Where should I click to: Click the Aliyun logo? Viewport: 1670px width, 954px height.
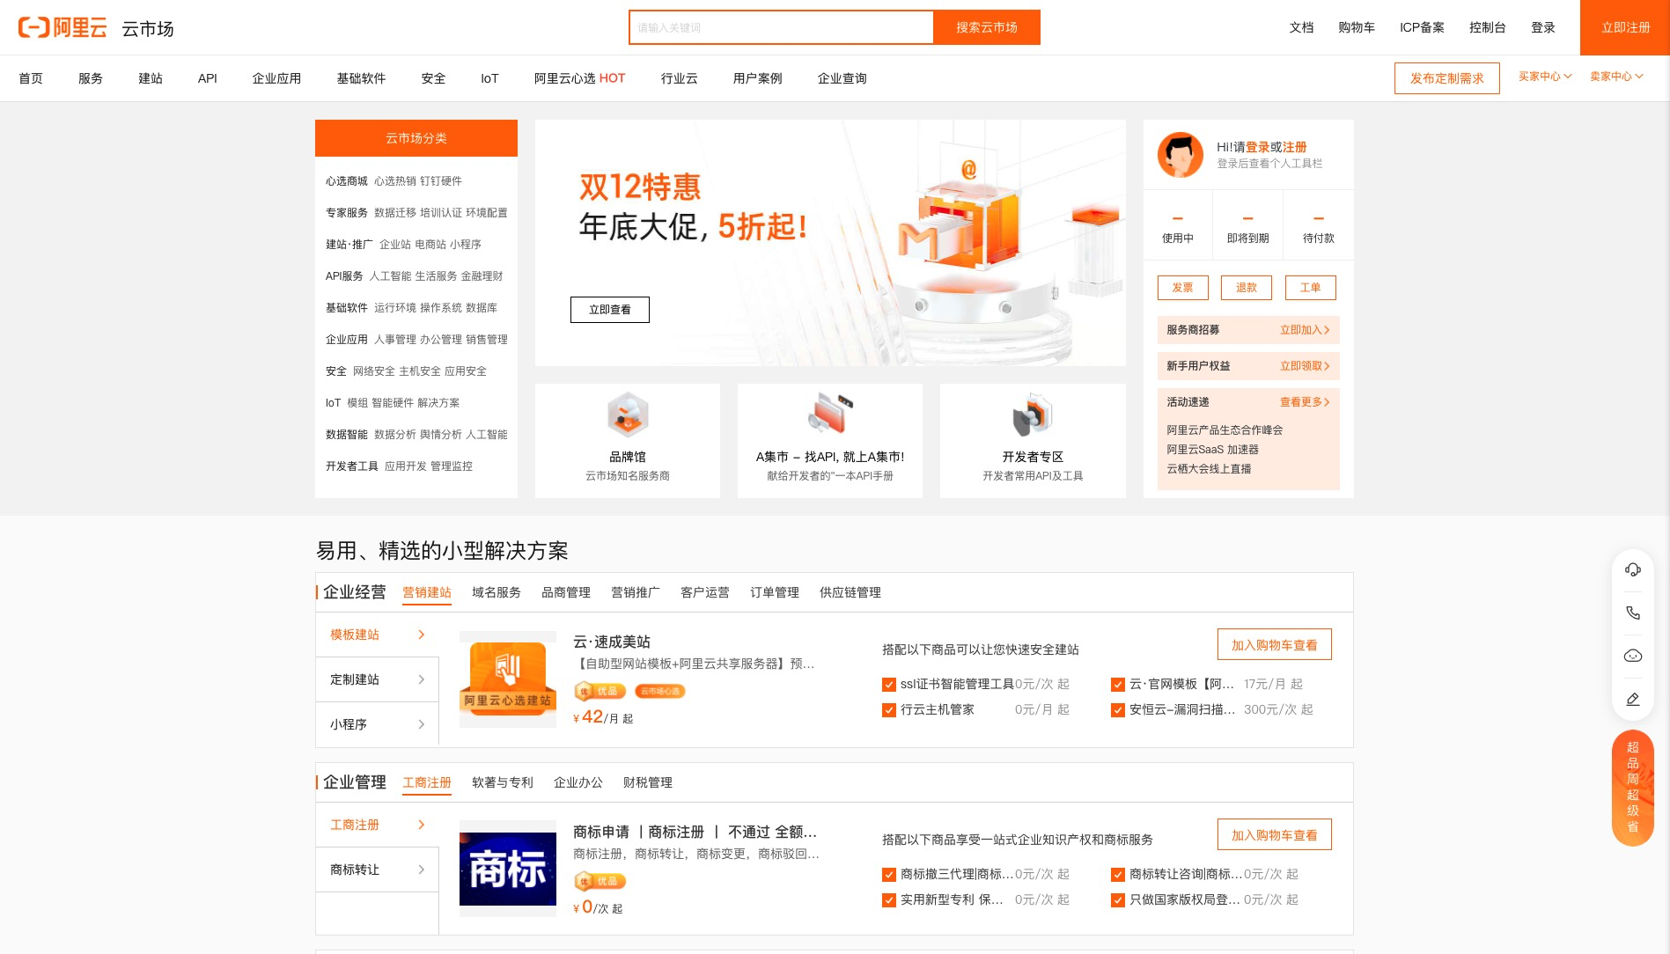click(63, 27)
